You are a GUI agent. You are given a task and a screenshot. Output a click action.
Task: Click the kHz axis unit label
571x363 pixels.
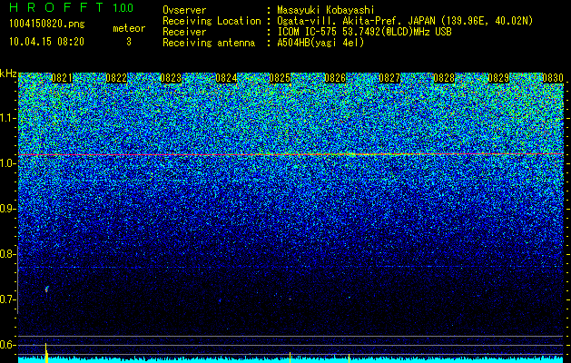pyautogui.click(x=8, y=74)
